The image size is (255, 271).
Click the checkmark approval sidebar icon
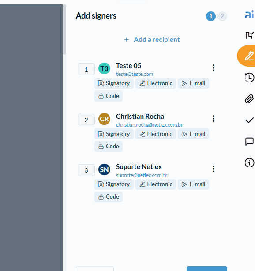[x=250, y=120]
